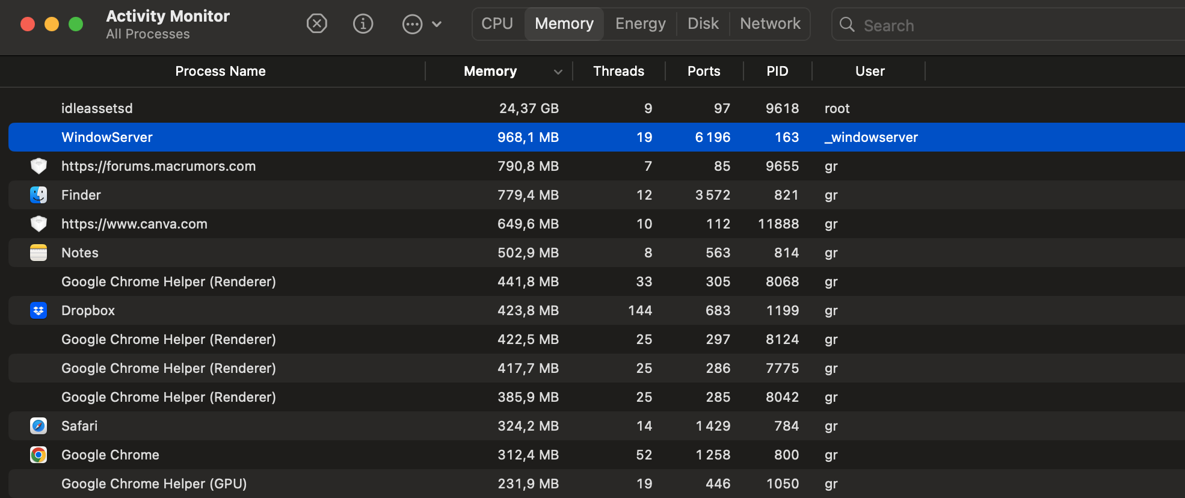Select Chrome Helper (Renderer) with PID 8068
The height and width of the screenshot is (498, 1185).
click(x=597, y=281)
